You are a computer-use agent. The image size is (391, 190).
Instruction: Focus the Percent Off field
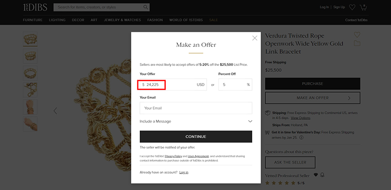coord(235,84)
